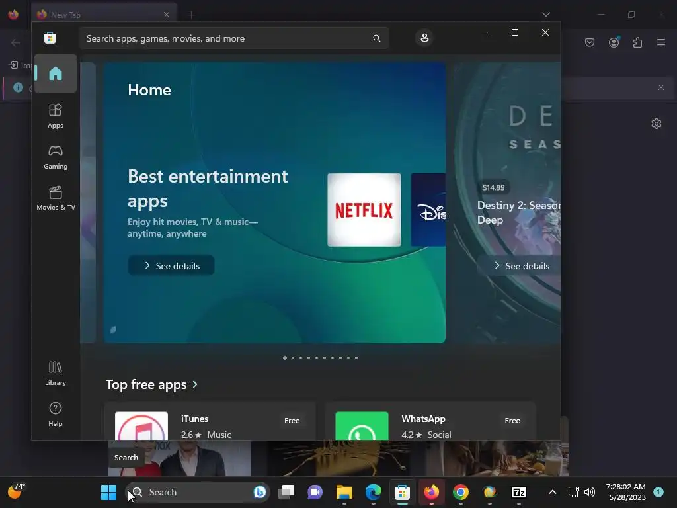Screen dimensions: 677x508
Task: Open volume control in system tray
Action: (589, 492)
